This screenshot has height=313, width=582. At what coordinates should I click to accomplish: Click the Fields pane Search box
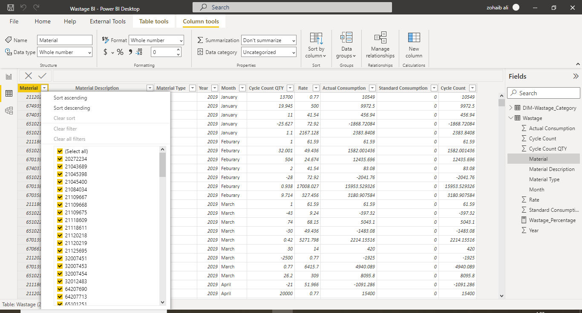(544, 93)
